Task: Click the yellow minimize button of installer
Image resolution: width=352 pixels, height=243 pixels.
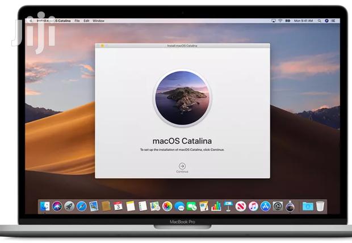Action: [102, 46]
